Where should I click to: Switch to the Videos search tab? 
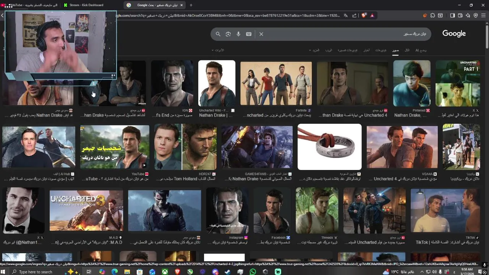tap(381, 50)
